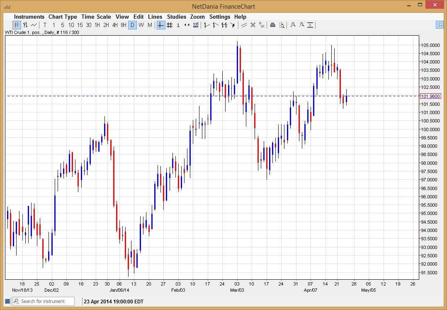Screen dimensions: 447x310
Task: Zoom in using the magnifier icon
Action: [x=293, y=25]
